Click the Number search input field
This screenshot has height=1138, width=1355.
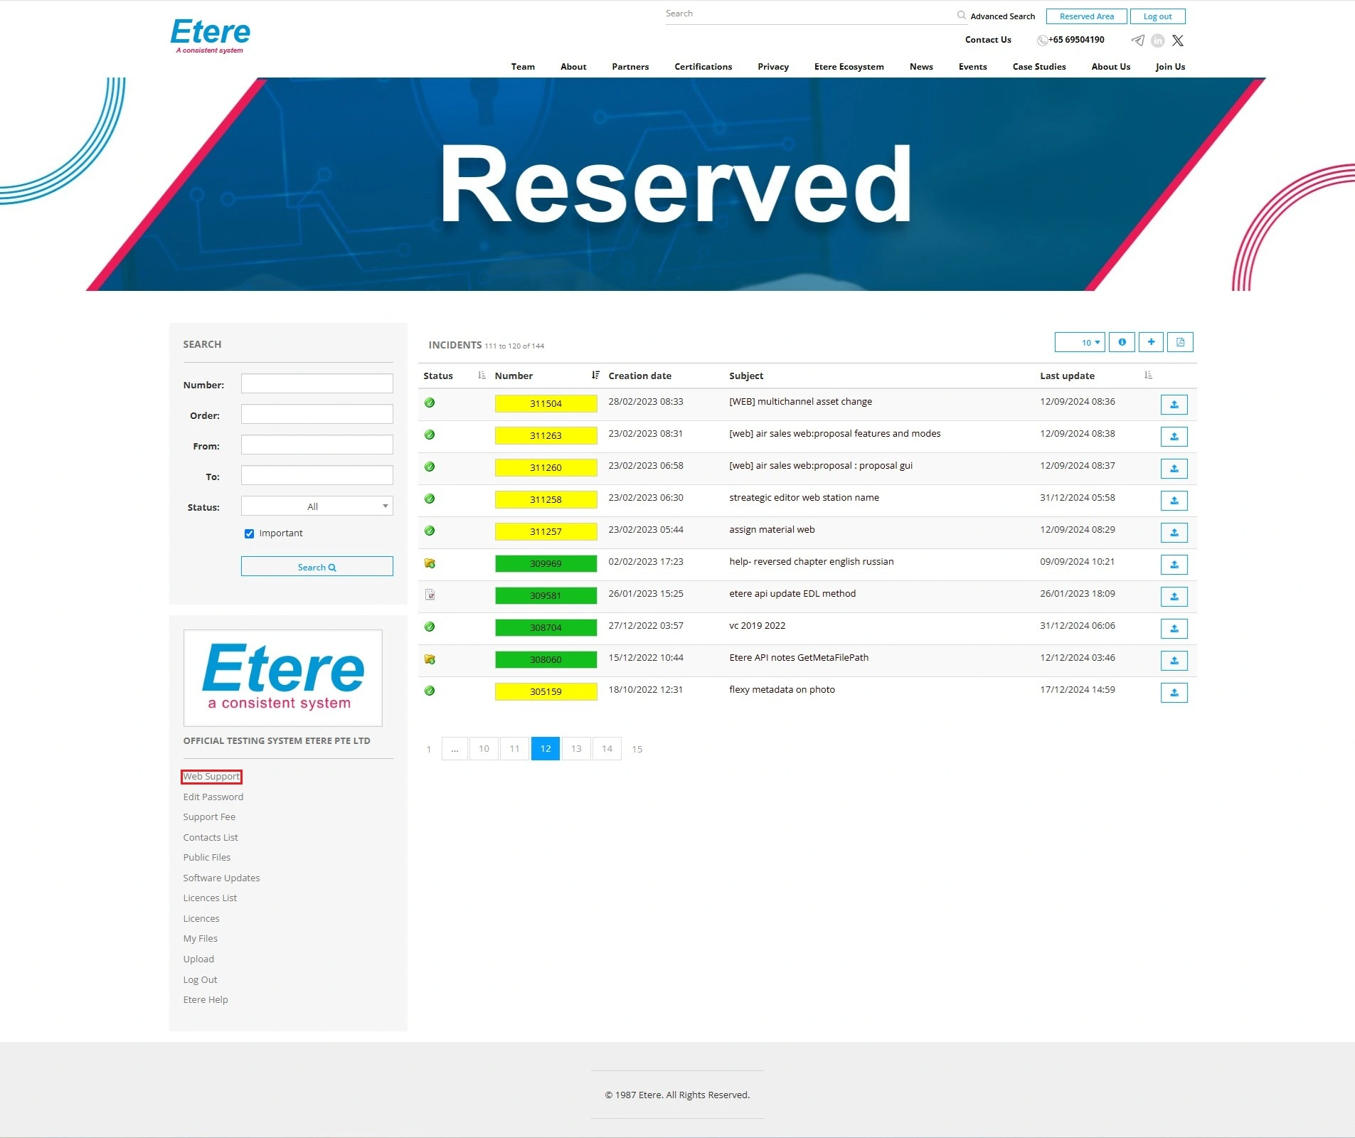(x=317, y=384)
